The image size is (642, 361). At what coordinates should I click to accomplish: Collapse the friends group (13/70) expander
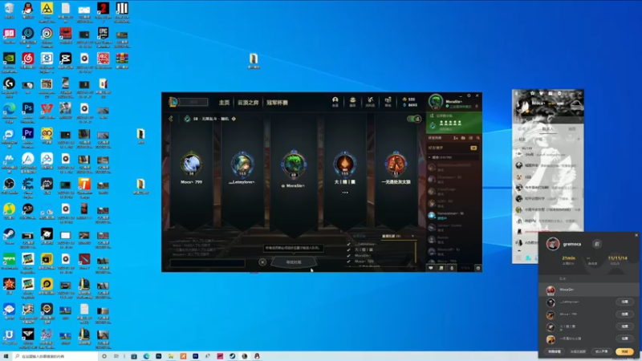pyautogui.click(x=429, y=157)
